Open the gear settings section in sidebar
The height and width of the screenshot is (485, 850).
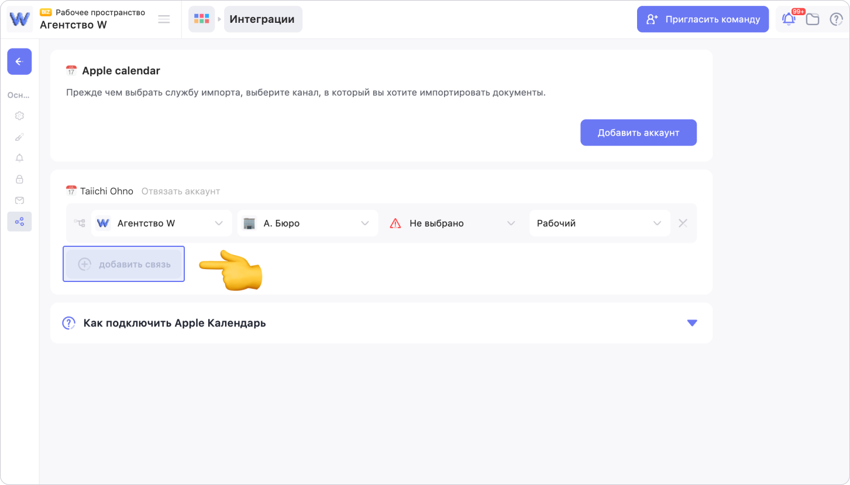tap(19, 116)
